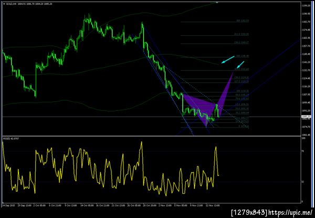Click the 2 Oct 05:00 time axis label
This screenshot has width=315, height=218.
[39, 205]
